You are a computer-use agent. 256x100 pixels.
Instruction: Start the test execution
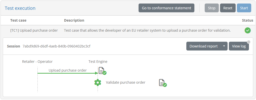point(244,8)
